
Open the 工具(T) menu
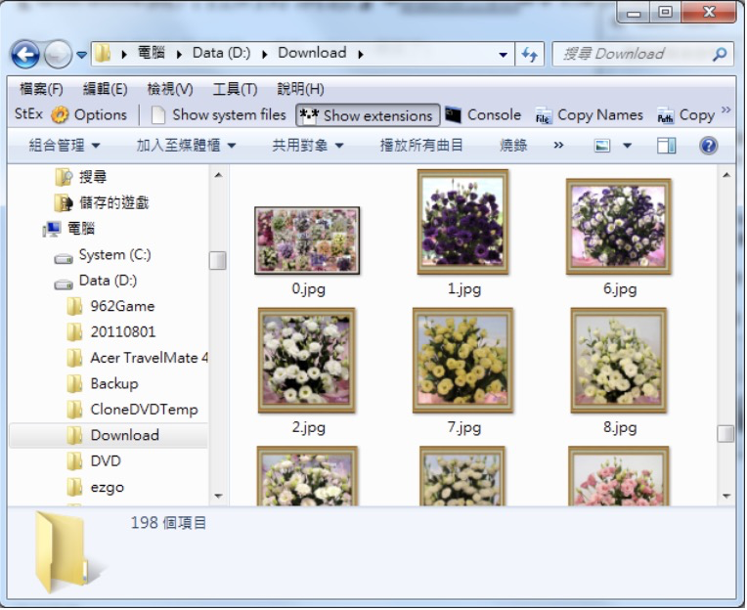click(x=235, y=89)
